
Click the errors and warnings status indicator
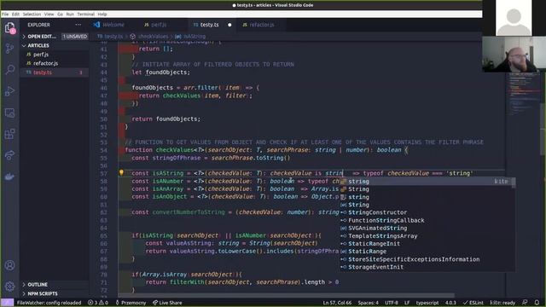[x=98, y=303]
